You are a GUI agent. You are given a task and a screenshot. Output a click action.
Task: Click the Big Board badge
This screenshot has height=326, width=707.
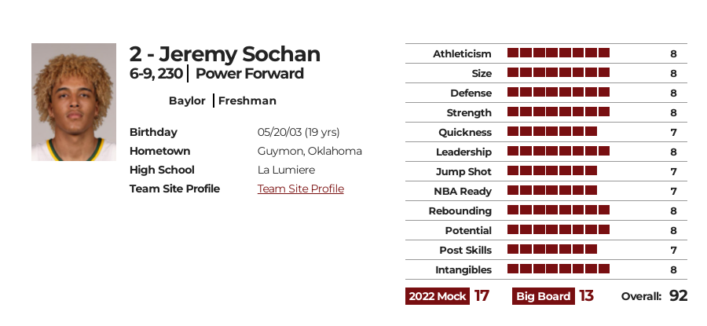pos(544,296)
